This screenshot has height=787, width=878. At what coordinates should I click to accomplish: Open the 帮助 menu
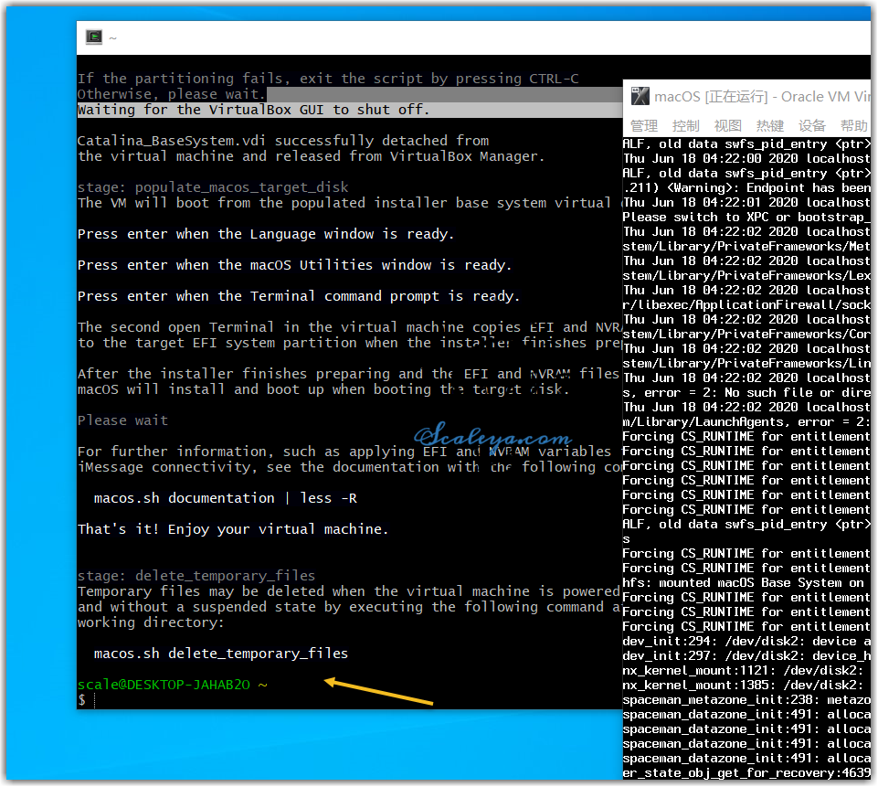(853, 126)
